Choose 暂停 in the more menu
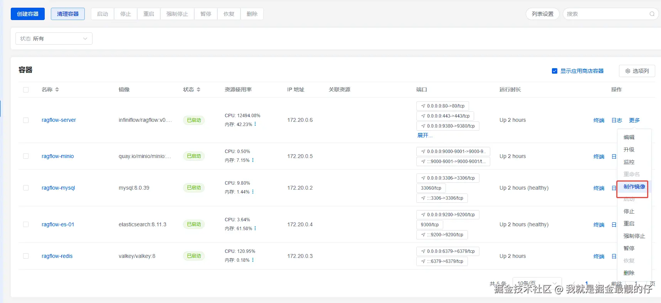The height and width of the screenshot is (303, 661). pyautogui.click(x=629, y=248)
